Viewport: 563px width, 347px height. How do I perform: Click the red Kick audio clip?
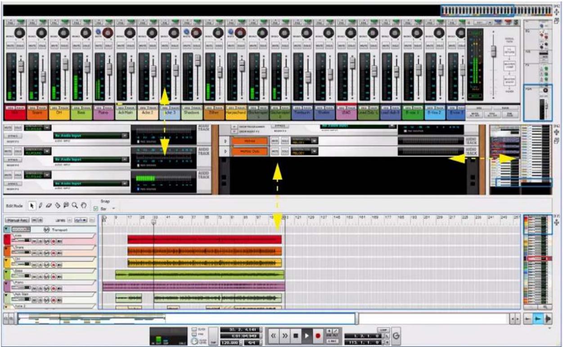(204, 239)
